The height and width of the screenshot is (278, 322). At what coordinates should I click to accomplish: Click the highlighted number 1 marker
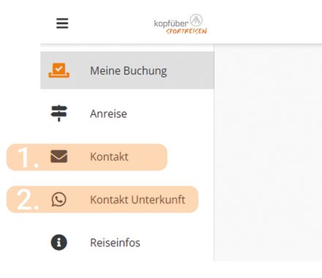[28, 157]
